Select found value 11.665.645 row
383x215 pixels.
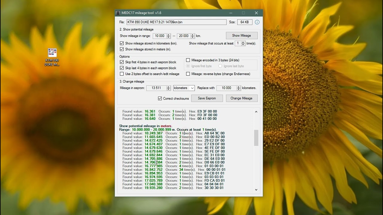174,137
